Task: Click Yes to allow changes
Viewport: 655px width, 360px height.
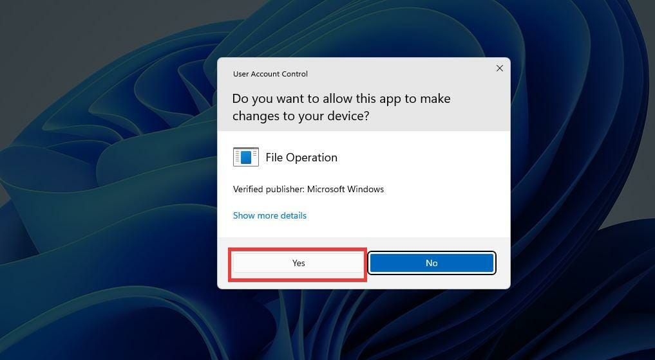Action: pos(298,263)
